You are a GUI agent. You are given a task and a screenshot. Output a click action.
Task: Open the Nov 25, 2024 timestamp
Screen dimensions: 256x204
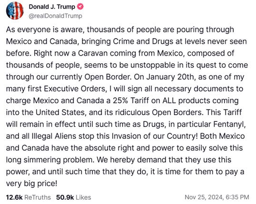coord(204,197)
